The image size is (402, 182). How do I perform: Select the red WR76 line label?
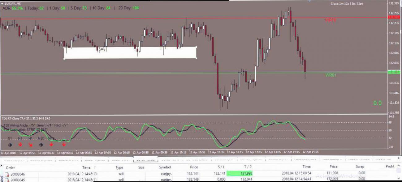(x=331, y=20)
